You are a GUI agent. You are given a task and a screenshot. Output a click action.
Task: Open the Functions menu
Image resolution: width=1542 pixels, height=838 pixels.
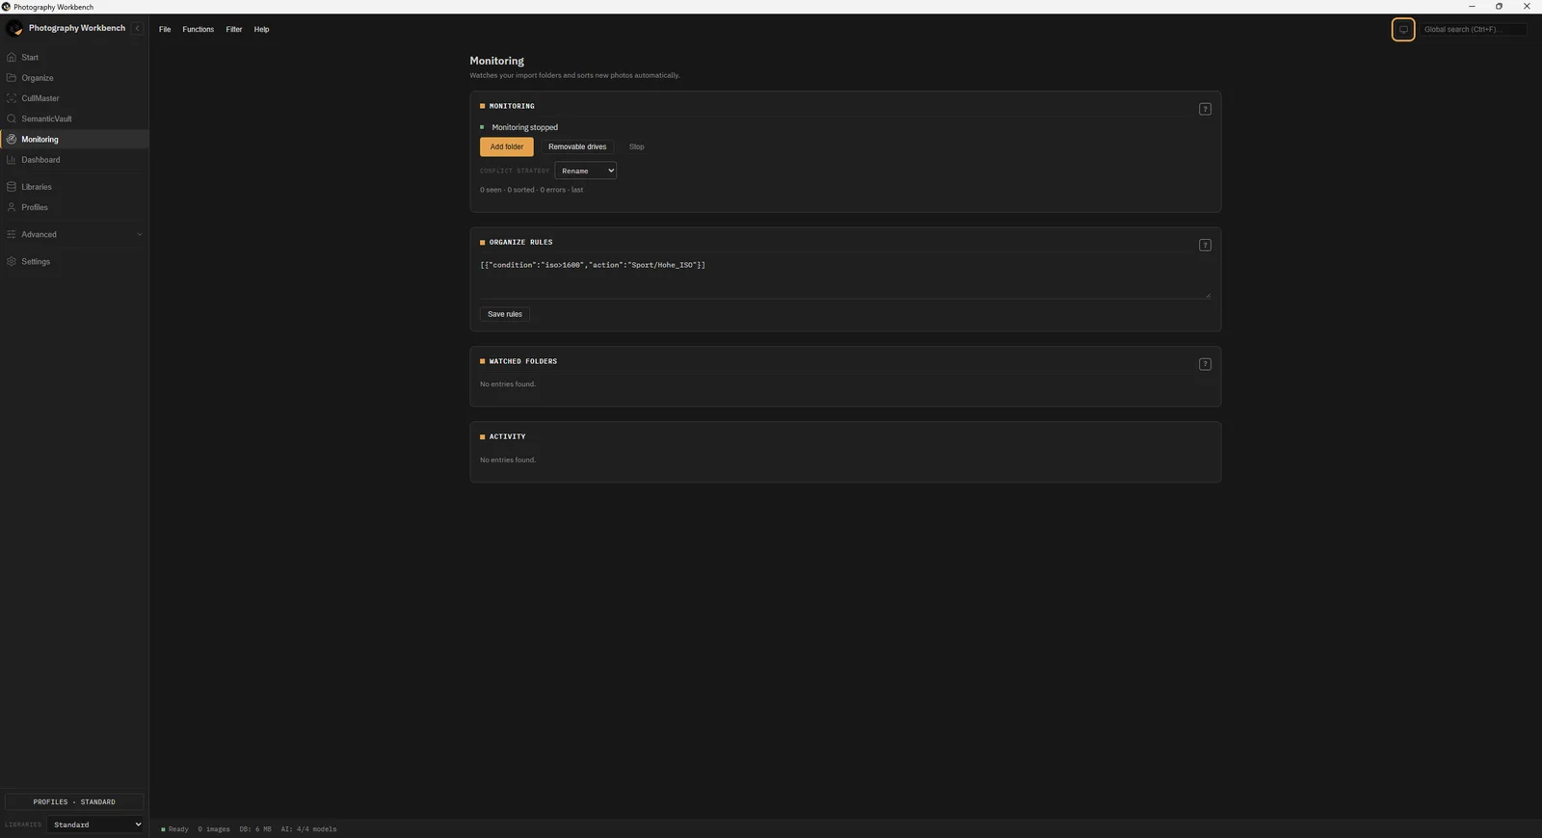(199, 30)
